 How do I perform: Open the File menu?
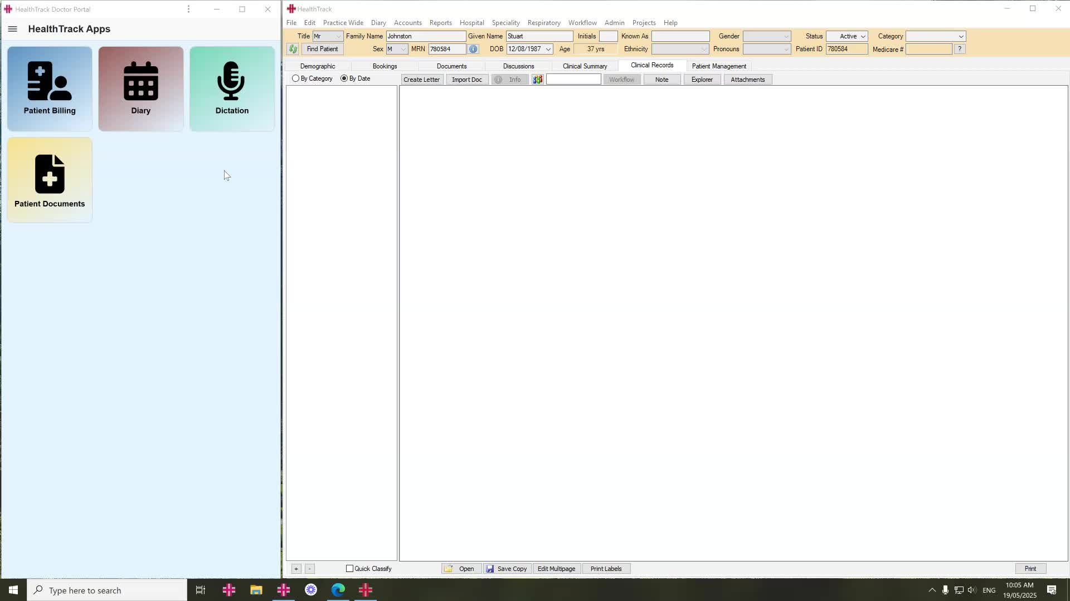291,23
